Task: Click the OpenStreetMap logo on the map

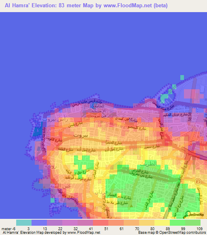Action: pyautogui.click(x=193, y=215)
